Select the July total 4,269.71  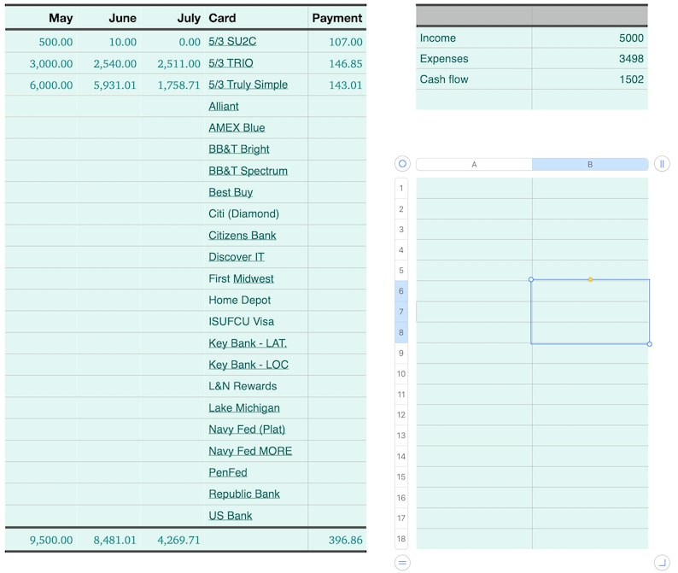click(178, 541)
